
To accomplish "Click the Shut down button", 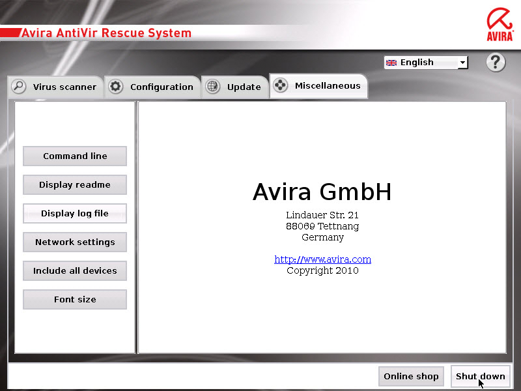I will tap(480, 377).
